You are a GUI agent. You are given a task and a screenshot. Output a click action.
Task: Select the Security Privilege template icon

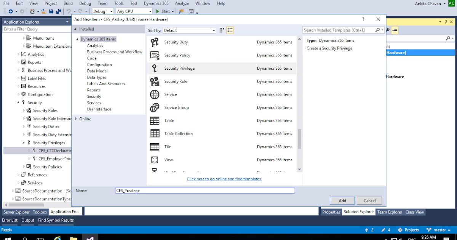click(155, 68)
